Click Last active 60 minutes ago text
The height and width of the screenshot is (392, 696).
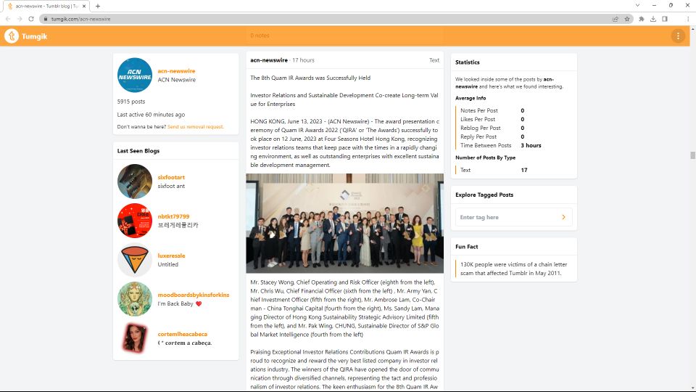pos(151,114)
